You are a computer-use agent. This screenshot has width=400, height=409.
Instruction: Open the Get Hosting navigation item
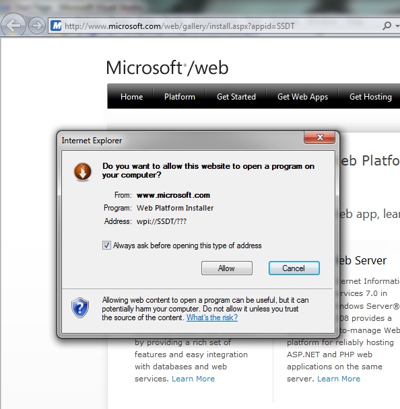point(370,97)
